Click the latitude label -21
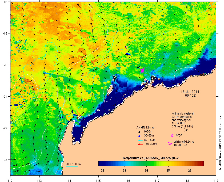The image size is (224, 182). 5,97
